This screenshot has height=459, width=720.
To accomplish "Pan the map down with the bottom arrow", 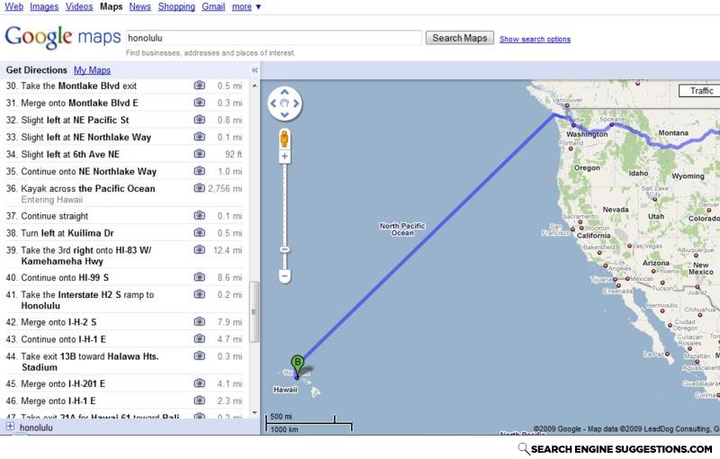I will pyautogui.click(x=284, y=115).
